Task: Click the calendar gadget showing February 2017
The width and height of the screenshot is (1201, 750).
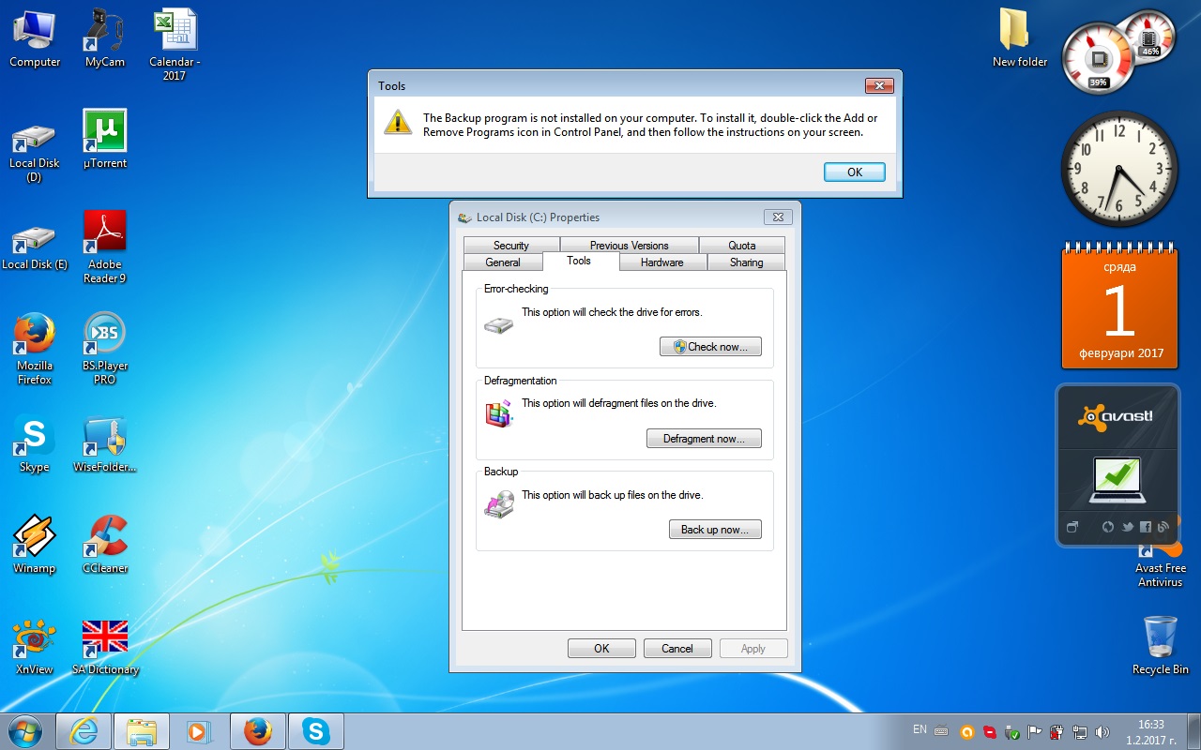Action: pos(1120,307)
